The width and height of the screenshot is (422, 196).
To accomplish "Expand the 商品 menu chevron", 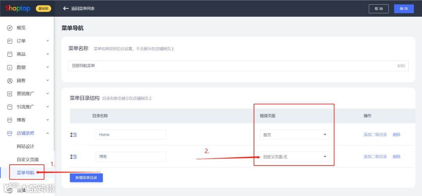I will pos(48,54).
